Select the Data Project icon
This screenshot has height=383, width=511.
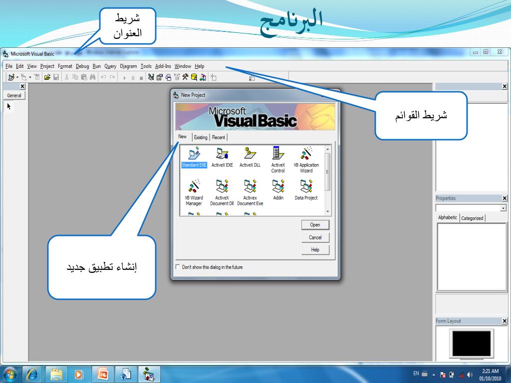click(306, 190)
